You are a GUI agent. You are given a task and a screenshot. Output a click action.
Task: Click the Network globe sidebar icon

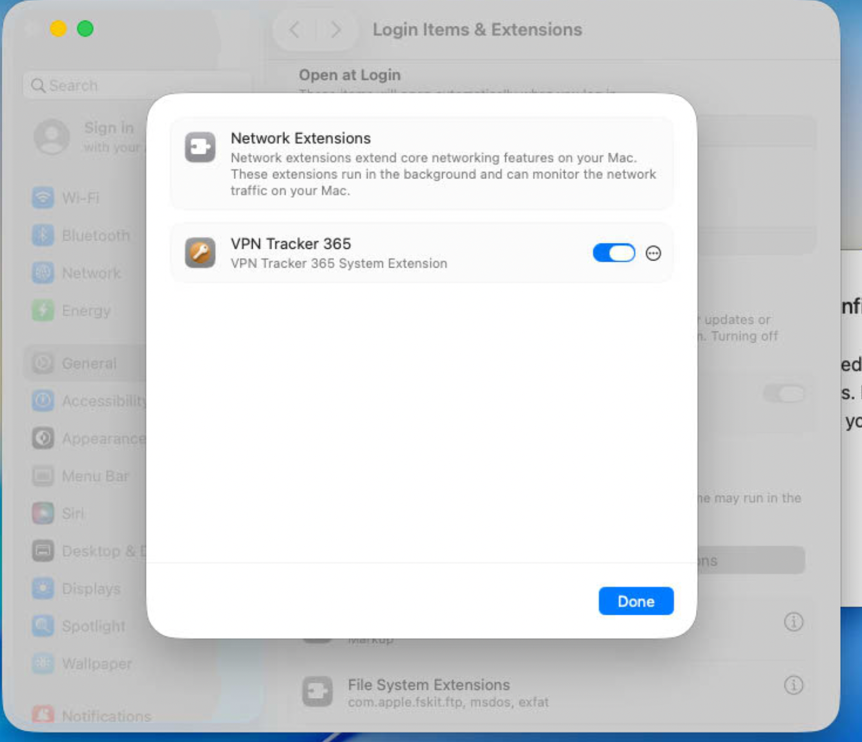pos(43,273)
